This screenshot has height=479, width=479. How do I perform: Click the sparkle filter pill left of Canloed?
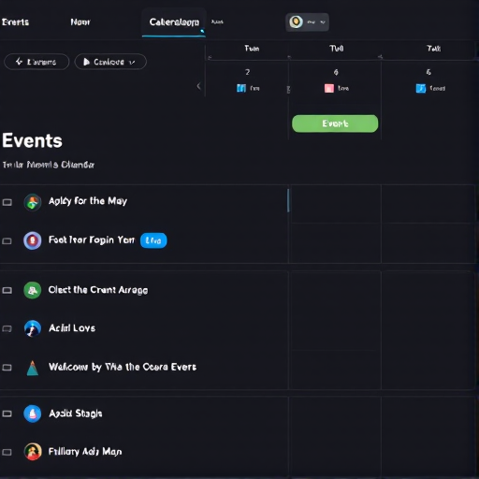coord(36,62)
